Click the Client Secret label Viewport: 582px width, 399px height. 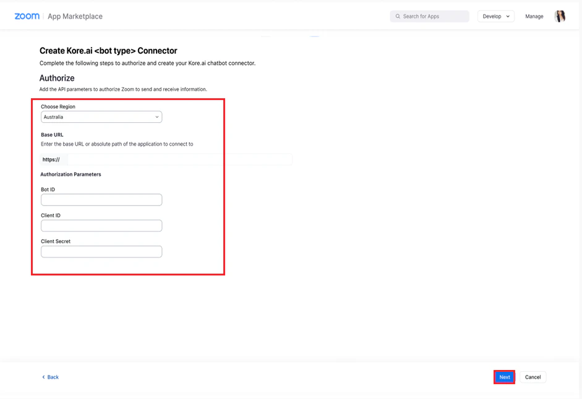pyautogui.click(x=56, y=241)
